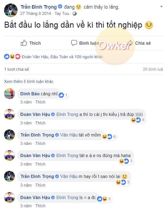Screen dimensions: 163x208
Task: Click the globe privacy icon beside Tay Tuu
Action: coord(74,14)
